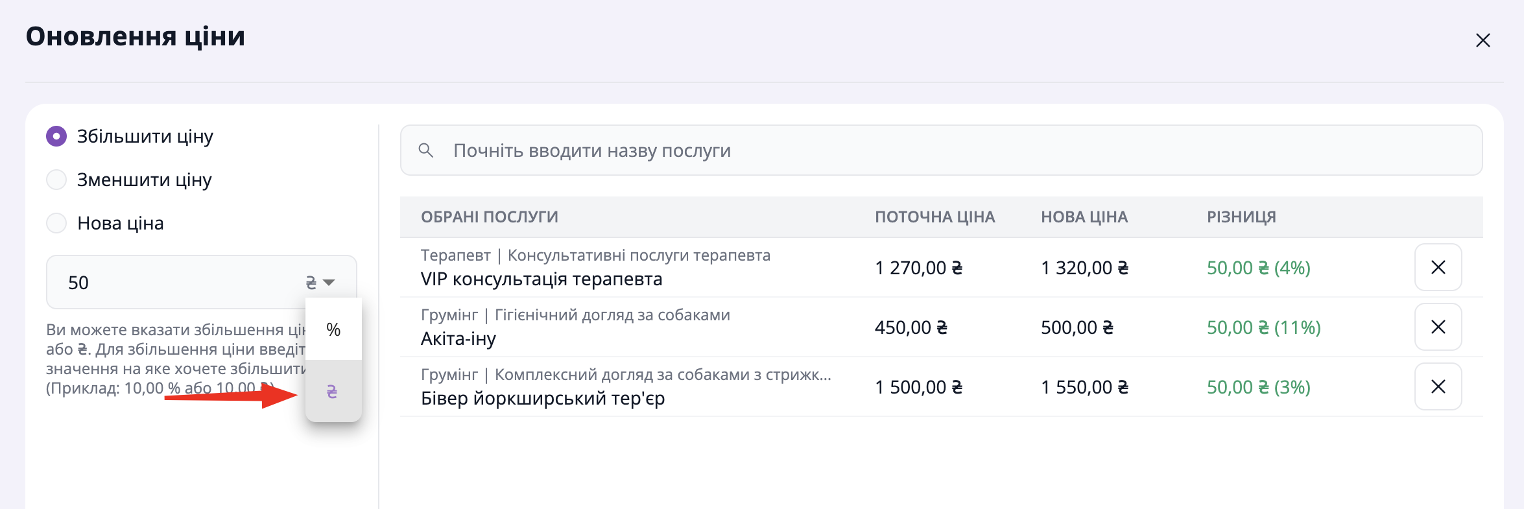1524x509 pixels.
Task: Select the VIP консультація терапевта service name
Action: pos(542,279)
